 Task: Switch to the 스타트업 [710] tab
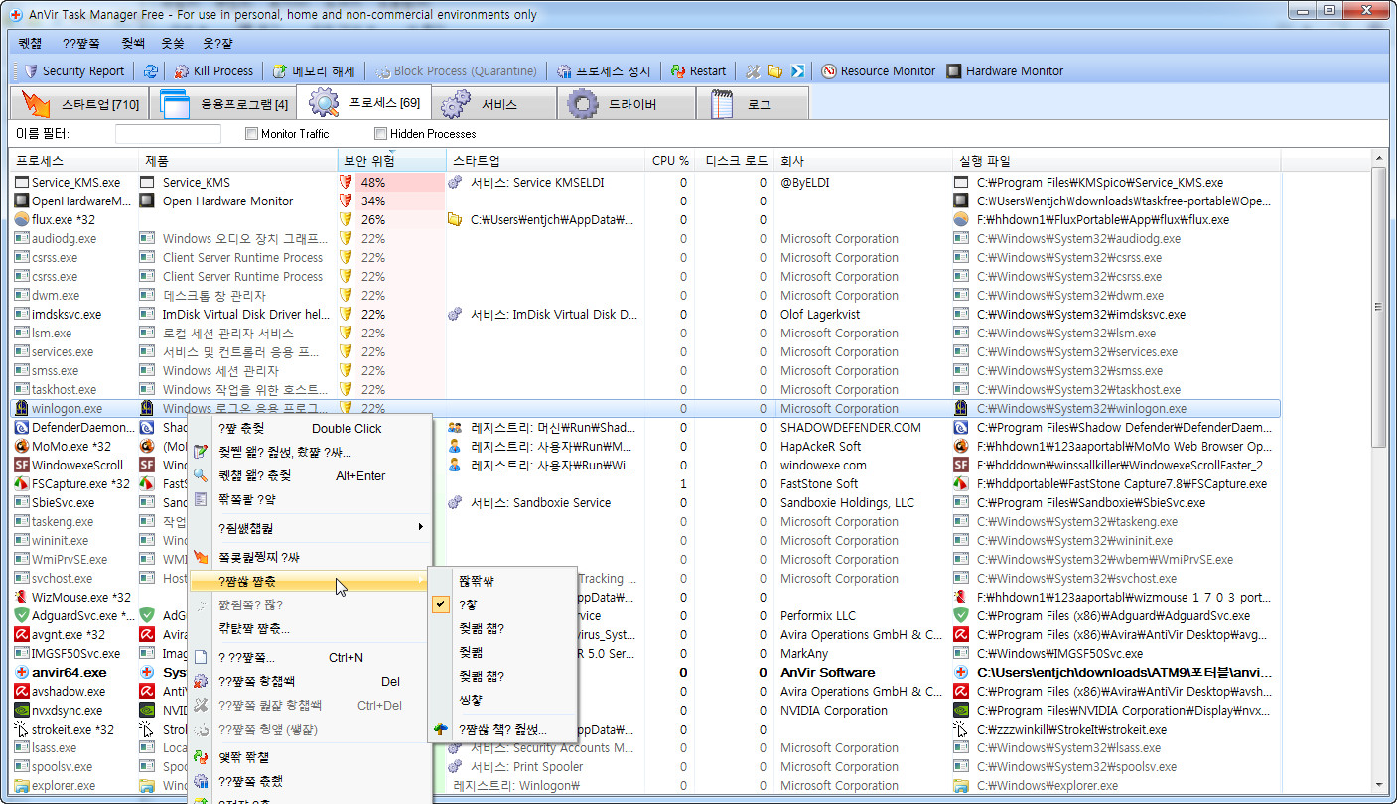coord(79,103)
